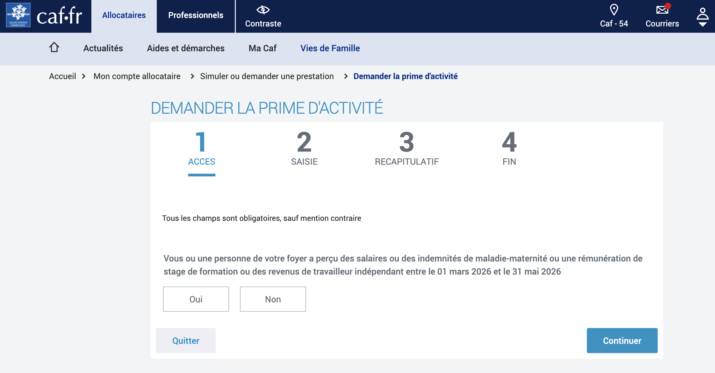This screenshot has width=715, height=373.
Task: Choose the Non answer
Action: coord(273,299)
